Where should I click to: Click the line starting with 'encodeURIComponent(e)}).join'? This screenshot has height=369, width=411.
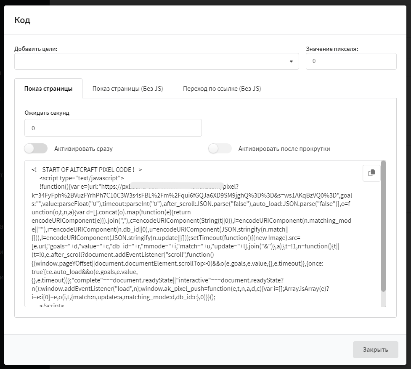point(191,221)
